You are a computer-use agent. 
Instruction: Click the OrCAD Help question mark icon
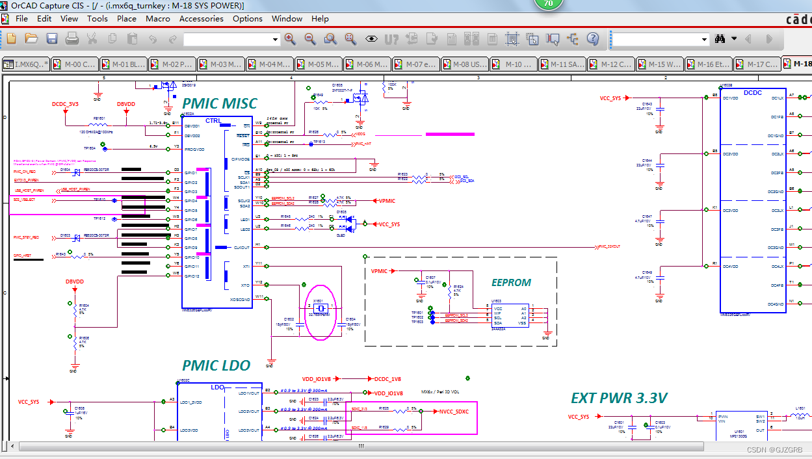592,39
